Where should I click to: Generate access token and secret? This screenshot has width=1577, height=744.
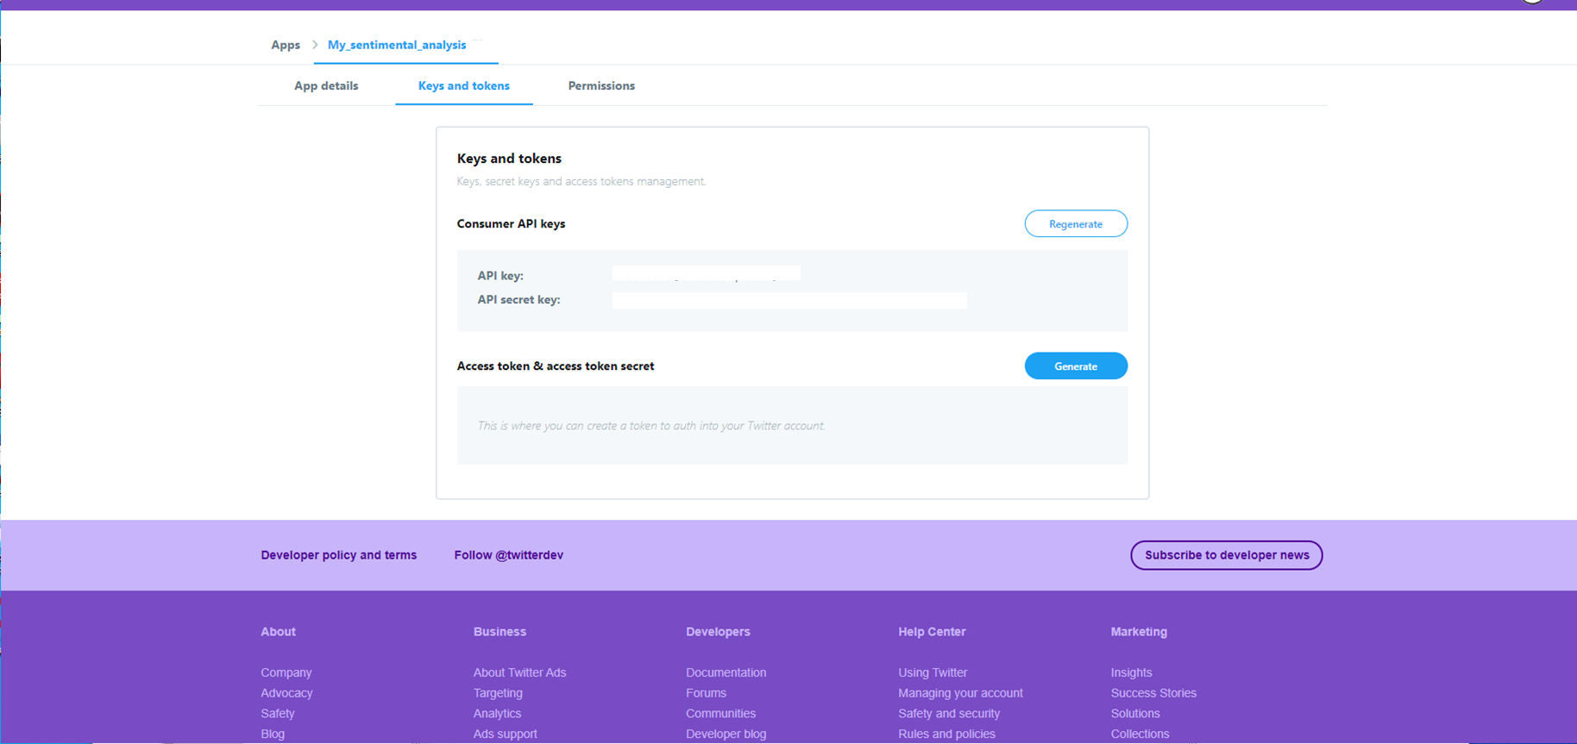click(x=1076, y=366)
